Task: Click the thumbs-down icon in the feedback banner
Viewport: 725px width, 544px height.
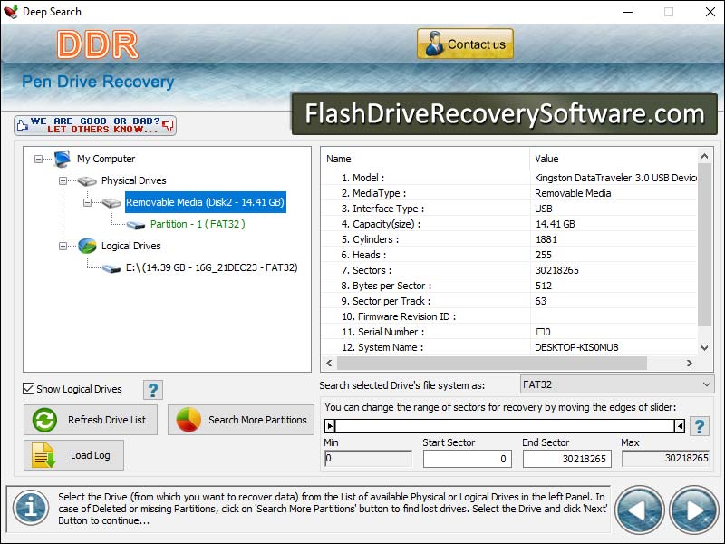Action: click(x=169, y=125)
